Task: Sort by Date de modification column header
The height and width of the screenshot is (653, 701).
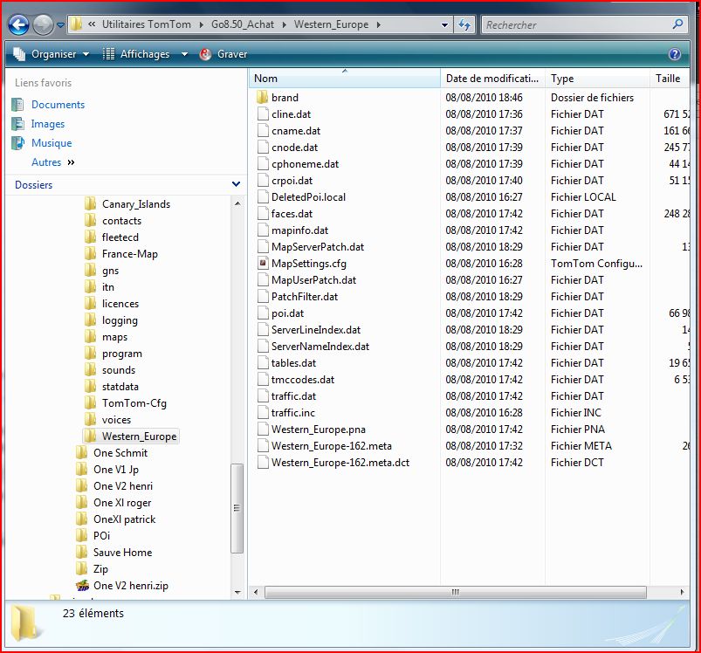Action: click(492, 79)
